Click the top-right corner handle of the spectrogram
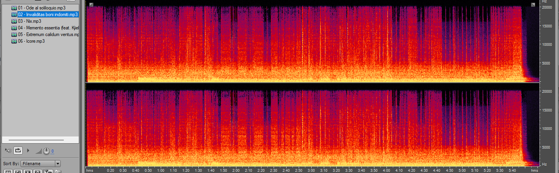Viewport: 559px width, 173px height. pos(533,4)
